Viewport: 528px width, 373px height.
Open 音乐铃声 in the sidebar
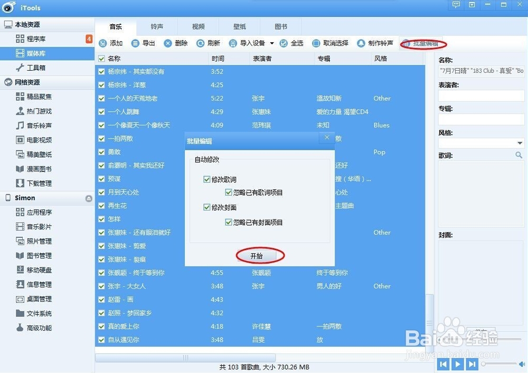pyautogui.click(x=47, y=126)
